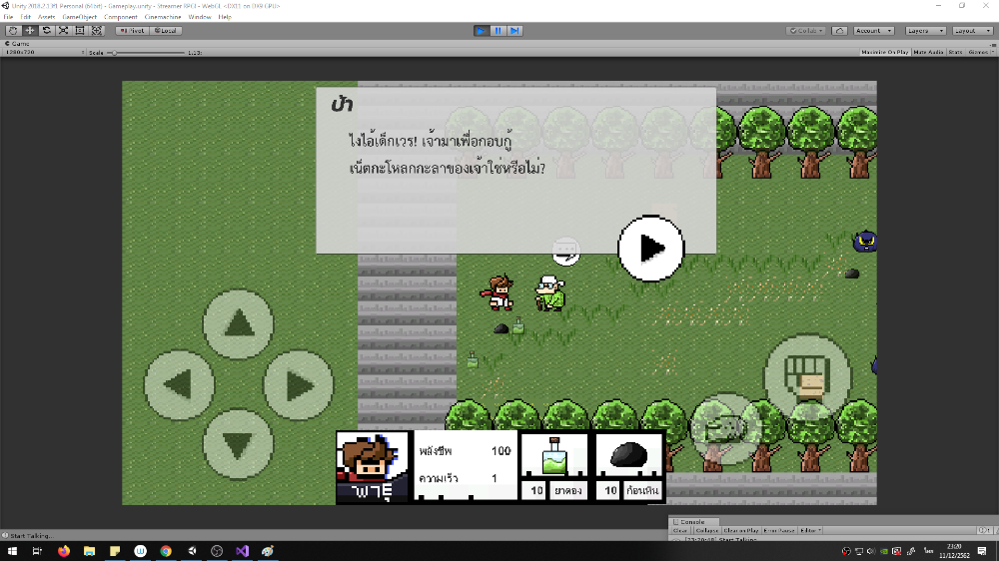This screenshot has width=999, height=561.
Task: Open the cloud services icon
Action: pyautogui.click(x=840, y=31)
